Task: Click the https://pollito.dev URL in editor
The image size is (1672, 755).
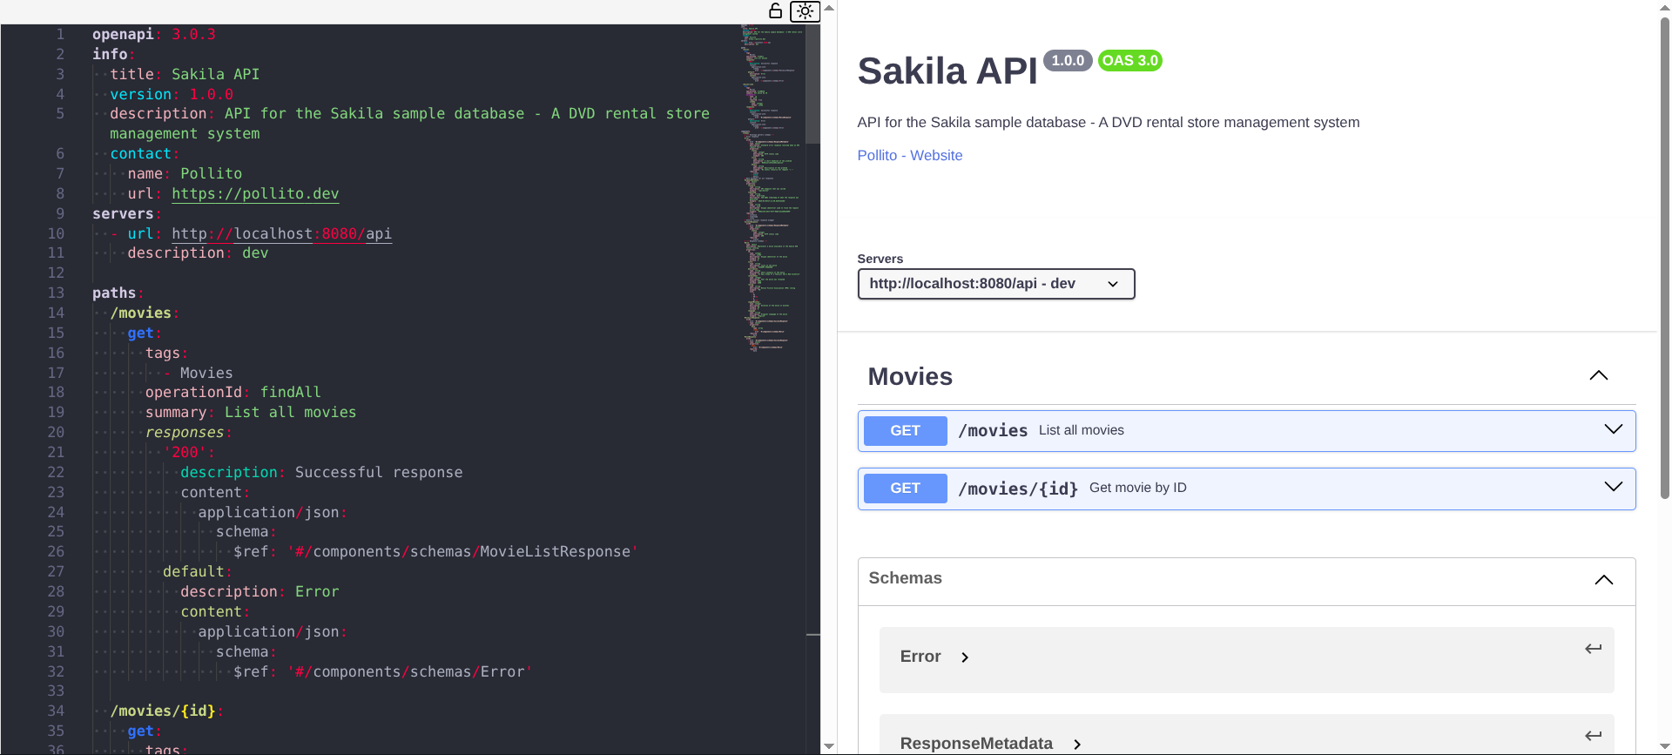Action: pyautogui.click(x=255, y=194)
